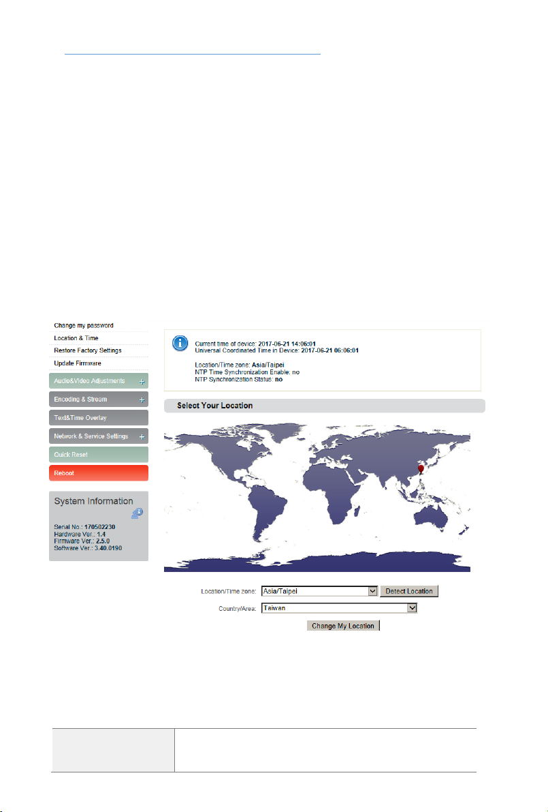Click plus icon on Encoding & Stream
The height and width of the screenshot is (812, 548).
[x=142, y=400]
